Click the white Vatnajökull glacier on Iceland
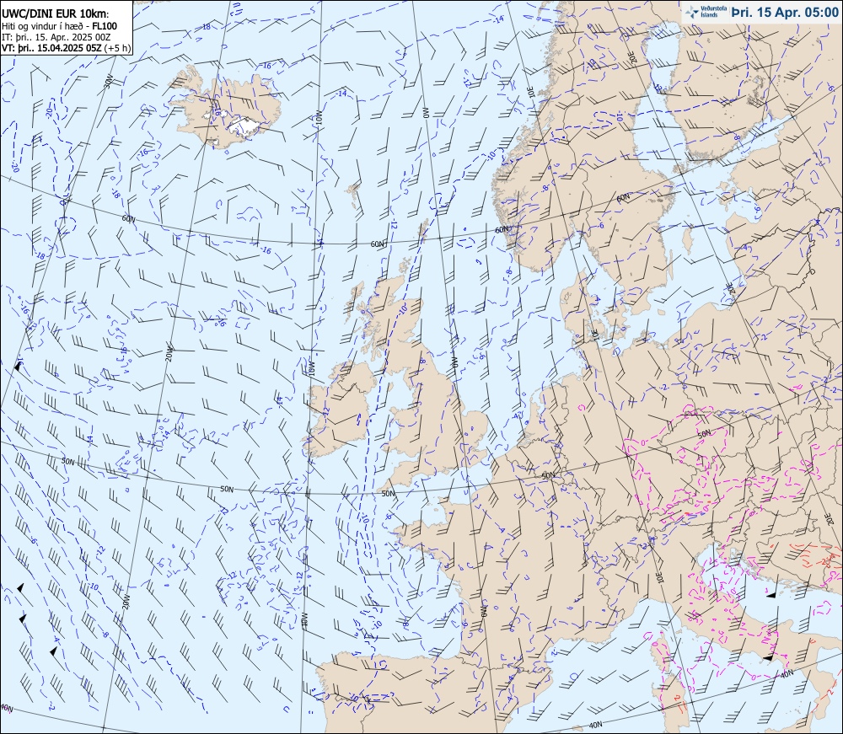843x734 pixels. click(244, 126)
